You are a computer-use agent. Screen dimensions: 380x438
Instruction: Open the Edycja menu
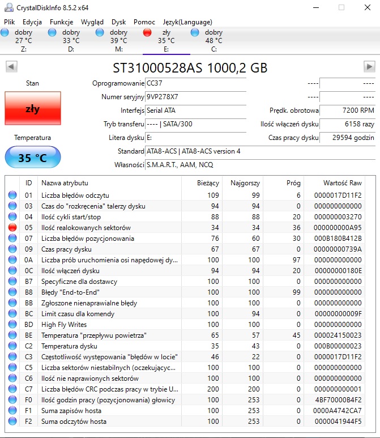[32, 22]
